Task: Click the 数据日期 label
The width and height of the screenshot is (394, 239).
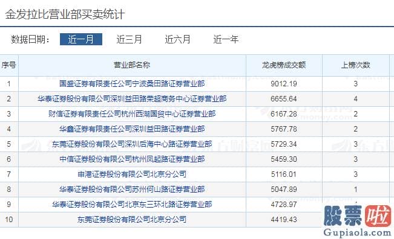Action: [x=30, y=40]
